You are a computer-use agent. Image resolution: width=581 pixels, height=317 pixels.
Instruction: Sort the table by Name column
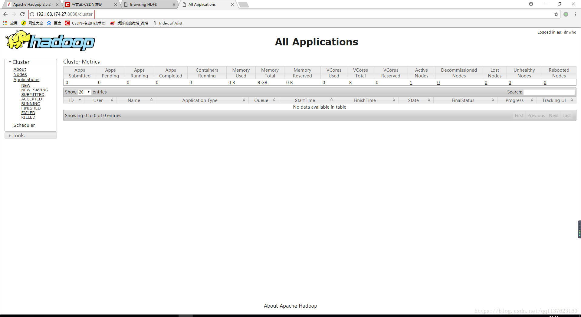136,100
